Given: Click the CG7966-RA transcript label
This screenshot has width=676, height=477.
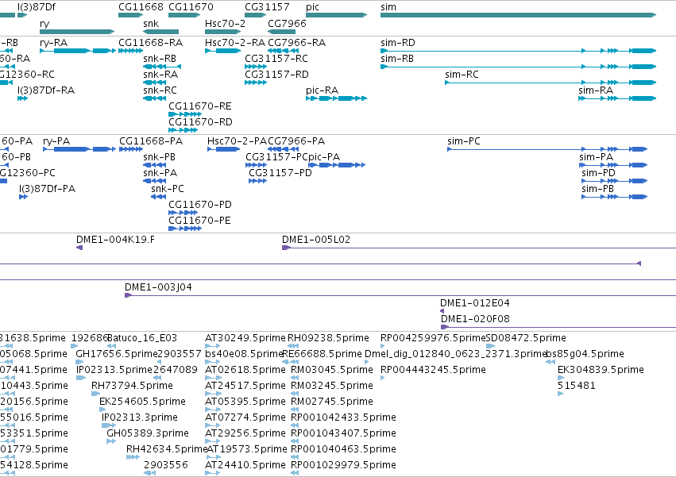Looking at the screenshot, I should [x=296, y=43].
